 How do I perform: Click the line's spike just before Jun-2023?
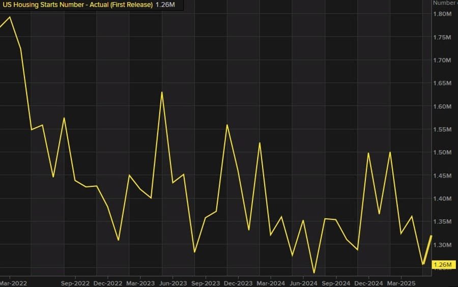click(162, 92)
